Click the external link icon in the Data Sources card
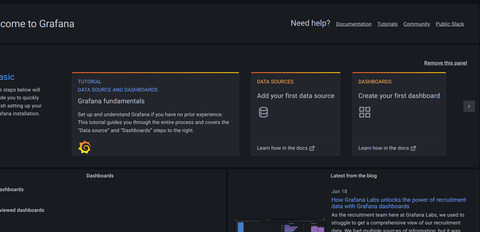 click(x=312, y=148)
